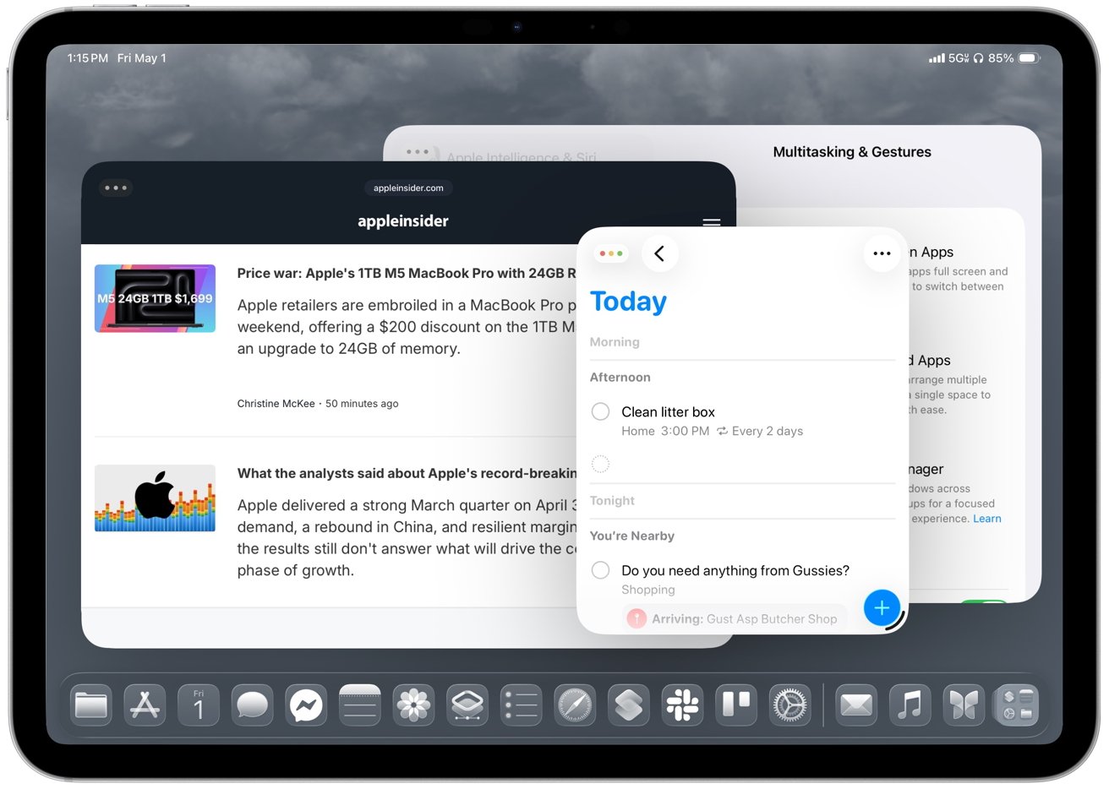Select the Afternoon section header
This screenshot has width=1109, height=789.
[x=620, y=378]
